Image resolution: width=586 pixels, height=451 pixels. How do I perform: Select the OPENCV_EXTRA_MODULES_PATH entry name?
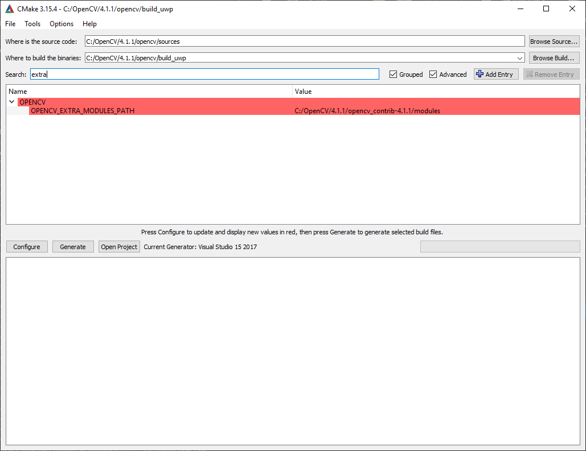(x=83, y=111)
